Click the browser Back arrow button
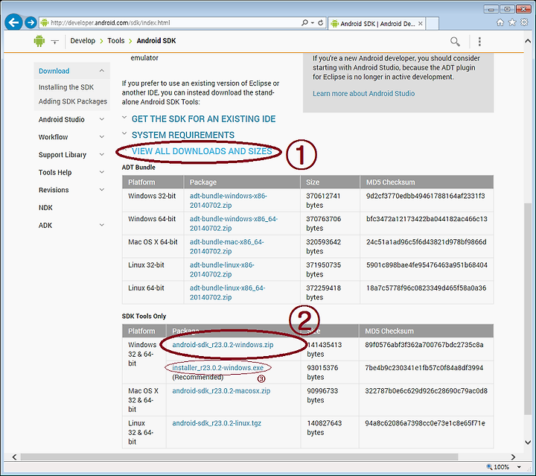 pos(13,22)
